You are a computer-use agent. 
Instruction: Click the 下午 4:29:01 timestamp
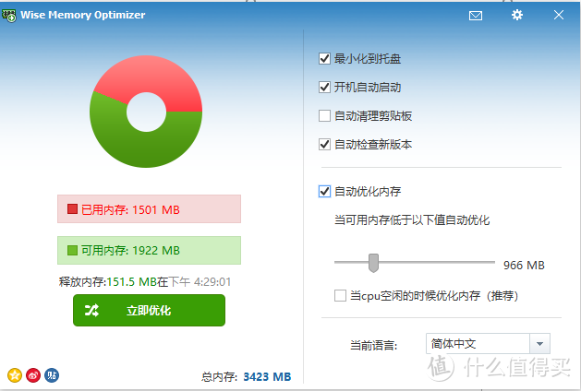coord(200,282)
